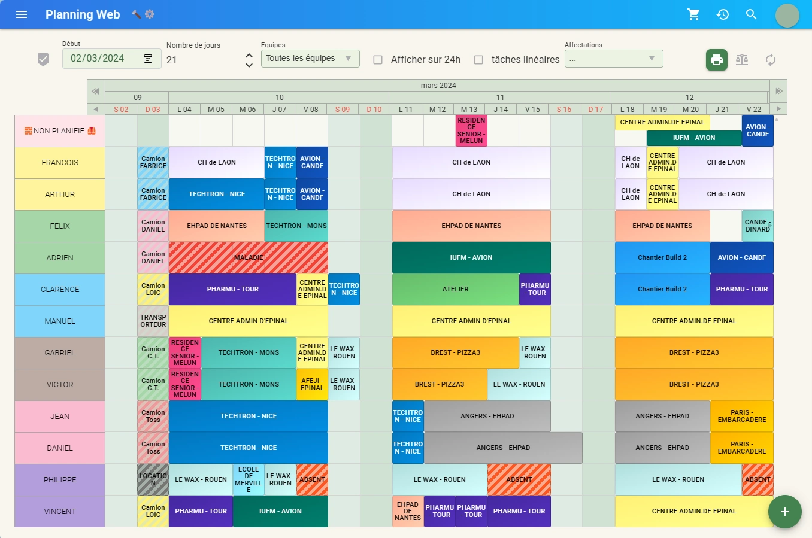812x538 pixels.
Task: Open CANDF - DINARD task for Felix
Action: 758,226
